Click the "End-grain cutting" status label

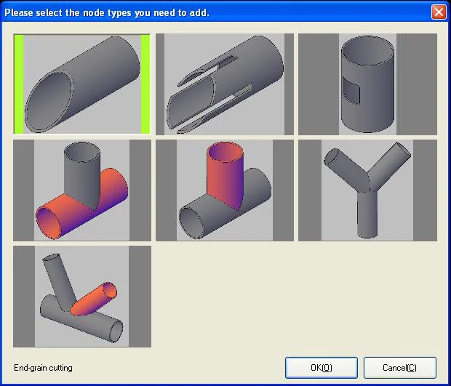click(43, 368)
